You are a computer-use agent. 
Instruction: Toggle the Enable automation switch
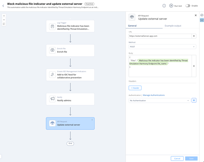(188, 6)
